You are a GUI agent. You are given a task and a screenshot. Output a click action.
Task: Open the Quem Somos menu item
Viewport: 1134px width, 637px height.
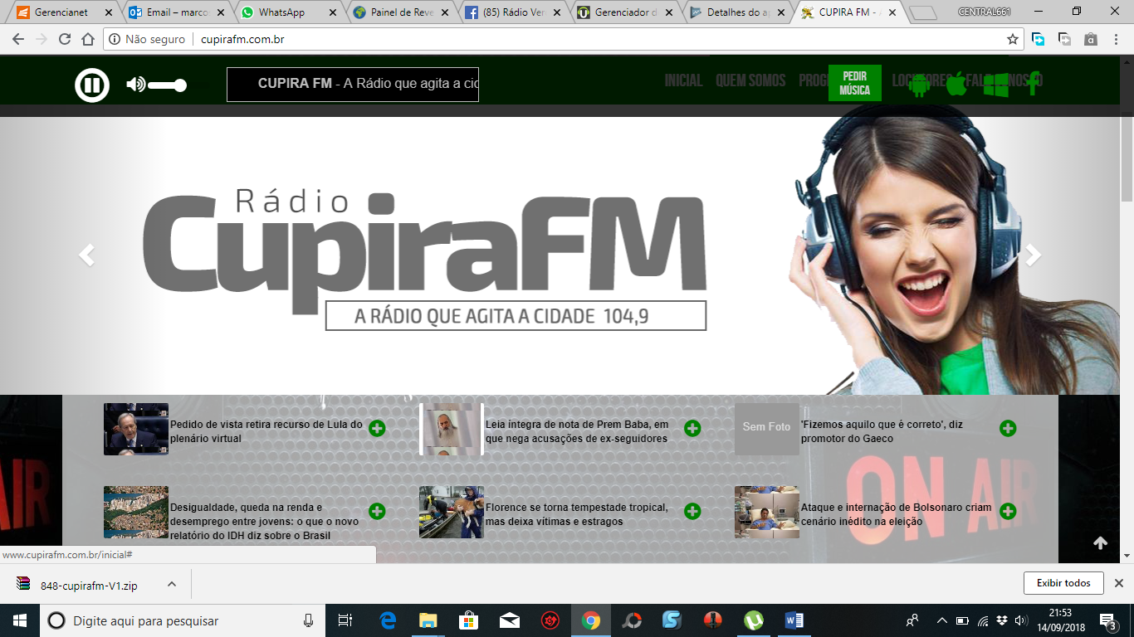[x=750, y=80]
